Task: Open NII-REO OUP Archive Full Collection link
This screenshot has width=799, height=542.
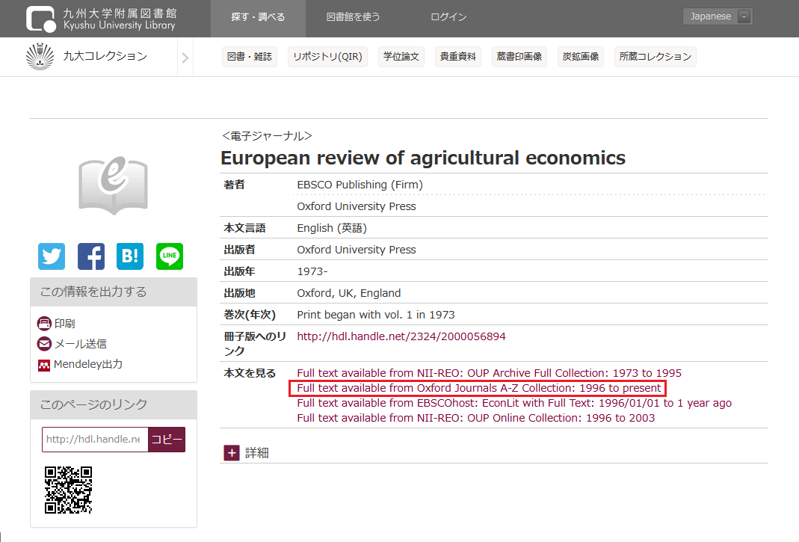Action: pyautogui.click(x=489, y=373)
